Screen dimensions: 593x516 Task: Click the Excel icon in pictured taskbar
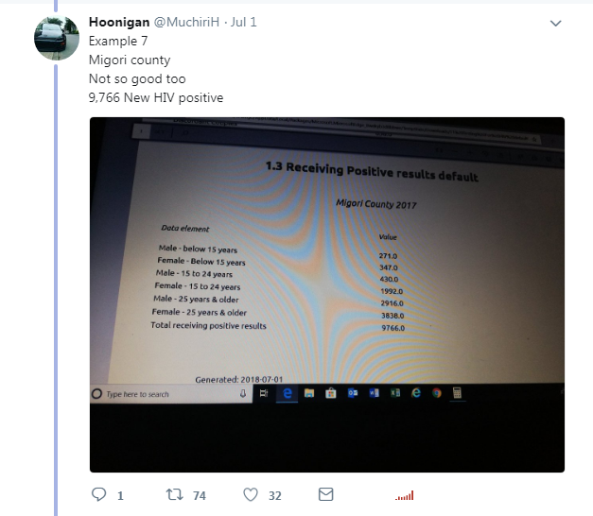pos(395,393)
